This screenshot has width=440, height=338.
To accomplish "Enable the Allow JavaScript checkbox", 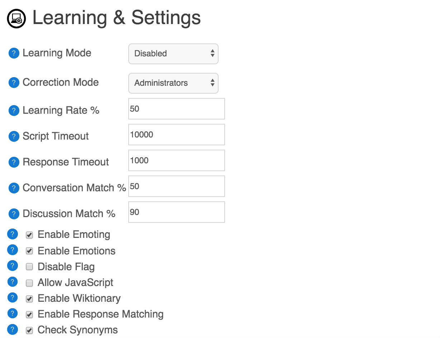I will tap(29, 283).
